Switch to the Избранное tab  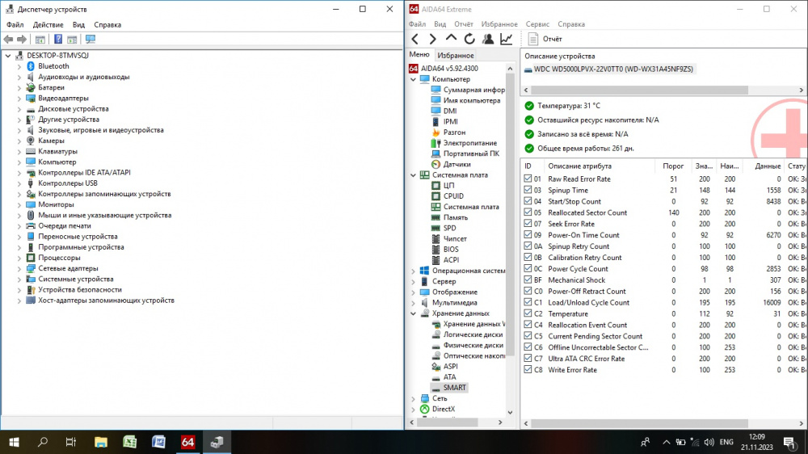[x=456, y=56]
